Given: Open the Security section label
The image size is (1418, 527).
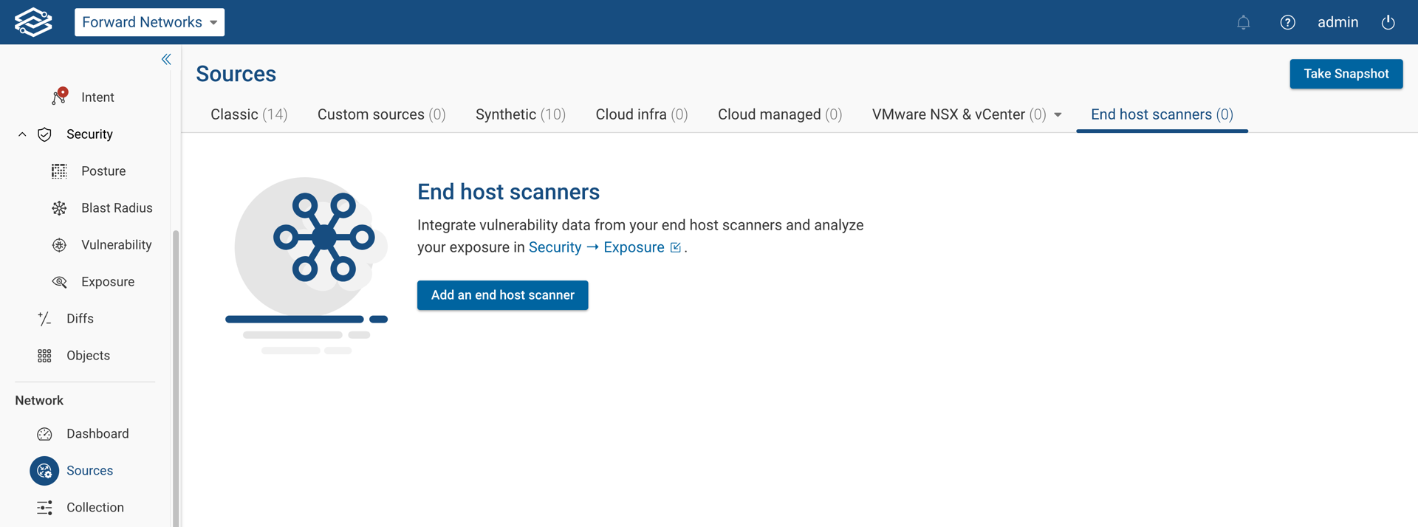Looking at the screenshot, I should click(x=89, y=134).
